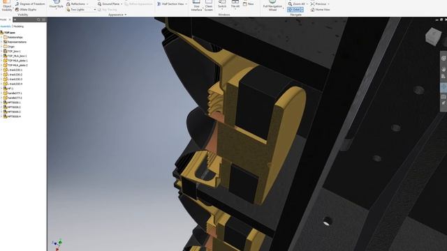The height and width of the screenshot is (251, 447).
Task: Toggle Degrees of Freedom display
Action: (x=30, y=4)
